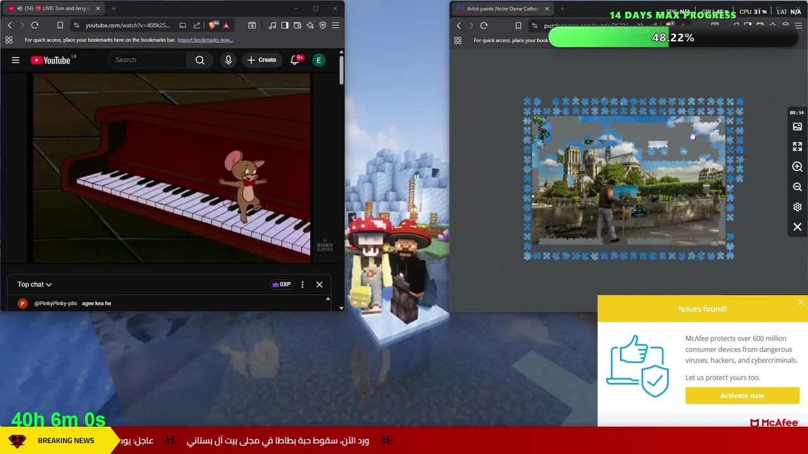The width and height of the screenshot is (808, 454).
Task: Go back in the YouTube browser window
Action: point(9,25)
